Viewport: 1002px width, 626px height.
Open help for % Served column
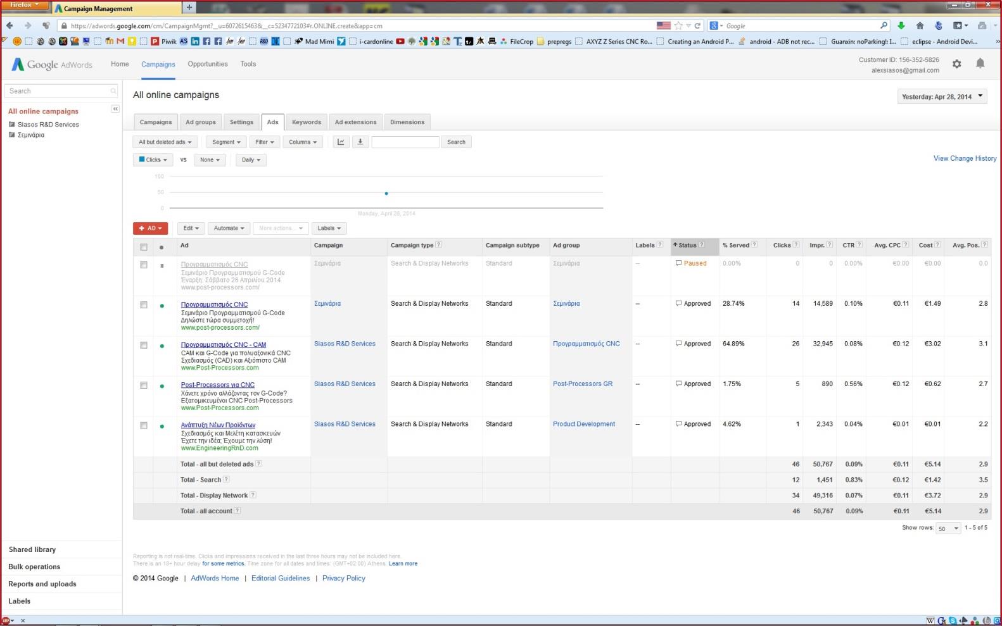pos(754,245)
